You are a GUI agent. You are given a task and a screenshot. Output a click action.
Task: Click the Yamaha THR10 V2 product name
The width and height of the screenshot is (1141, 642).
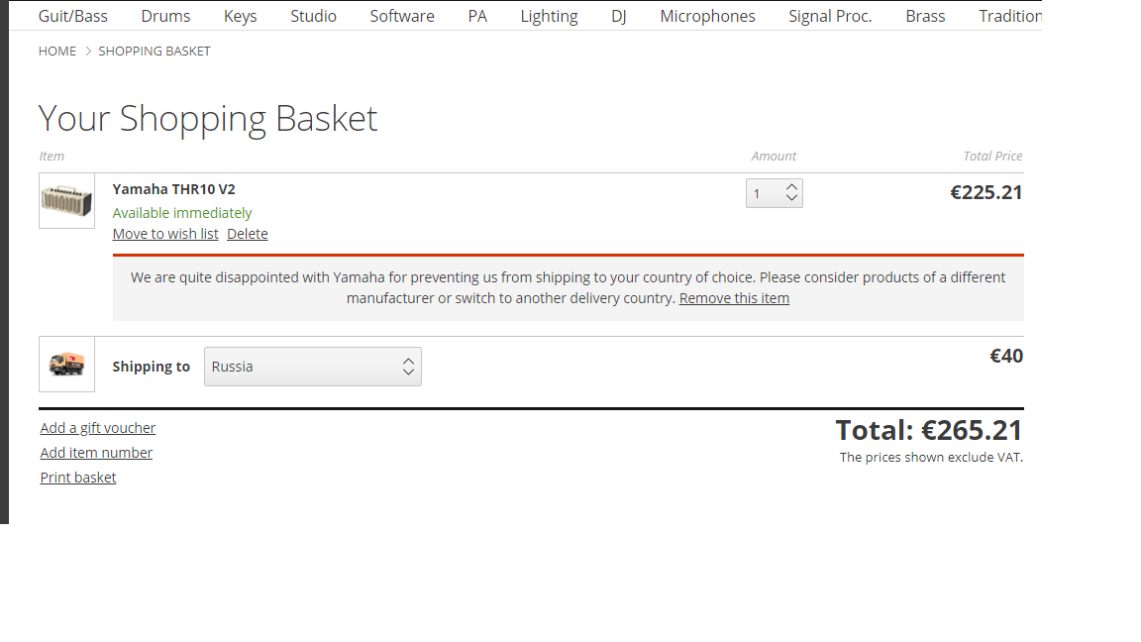[x=174, y=189]
